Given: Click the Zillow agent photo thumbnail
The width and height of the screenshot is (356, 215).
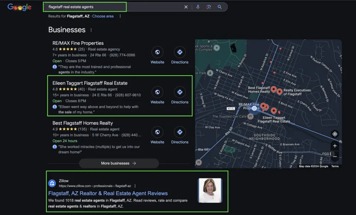Looking at the screenshot, I should point(210,190).
